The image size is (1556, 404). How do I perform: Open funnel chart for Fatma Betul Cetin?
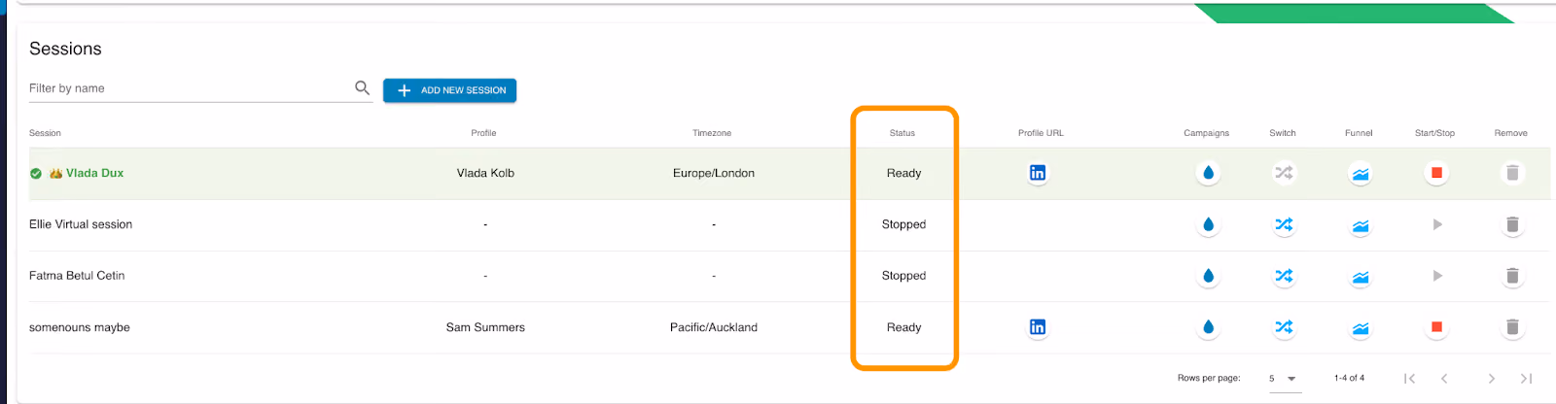click(1361, 277)
